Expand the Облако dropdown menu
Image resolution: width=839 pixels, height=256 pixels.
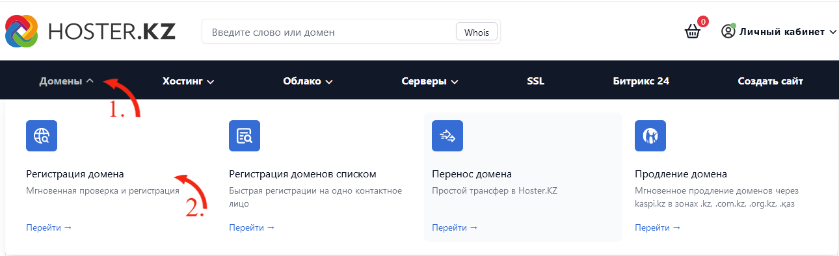(308, 81)
